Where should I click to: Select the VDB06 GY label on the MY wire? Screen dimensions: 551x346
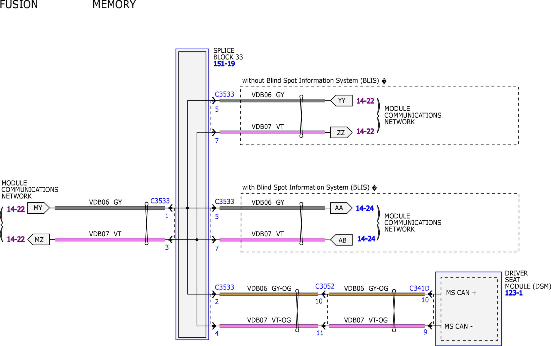106,202
